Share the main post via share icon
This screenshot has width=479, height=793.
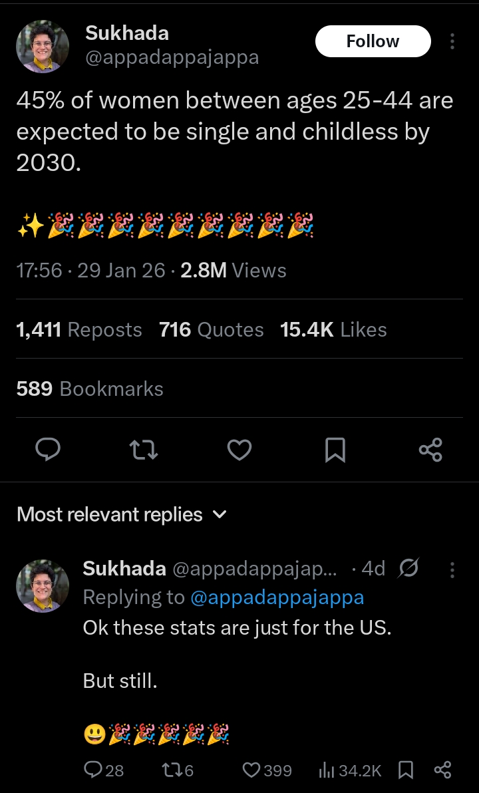click(x=430, y=450)
